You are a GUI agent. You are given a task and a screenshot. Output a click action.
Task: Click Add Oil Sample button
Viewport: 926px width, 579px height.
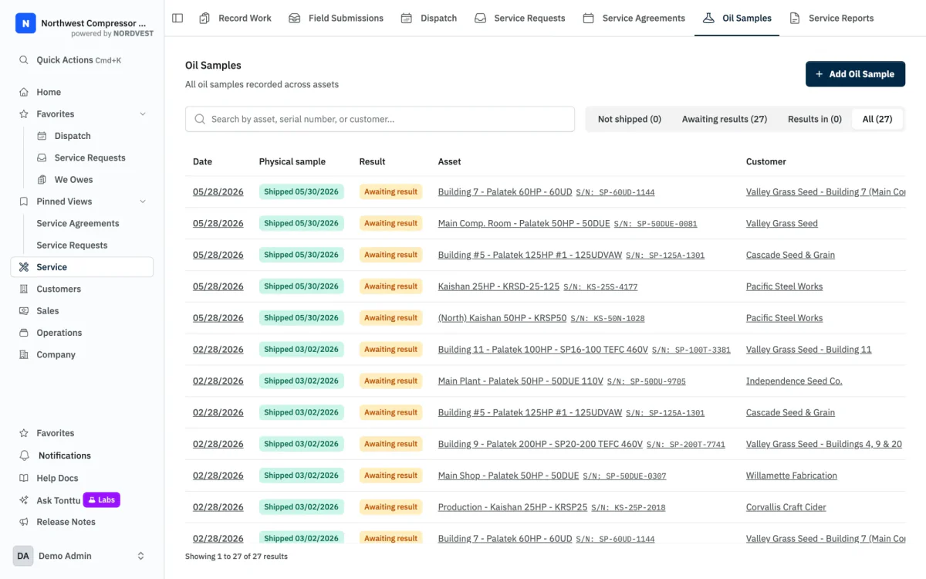click(x=855, y=74)
